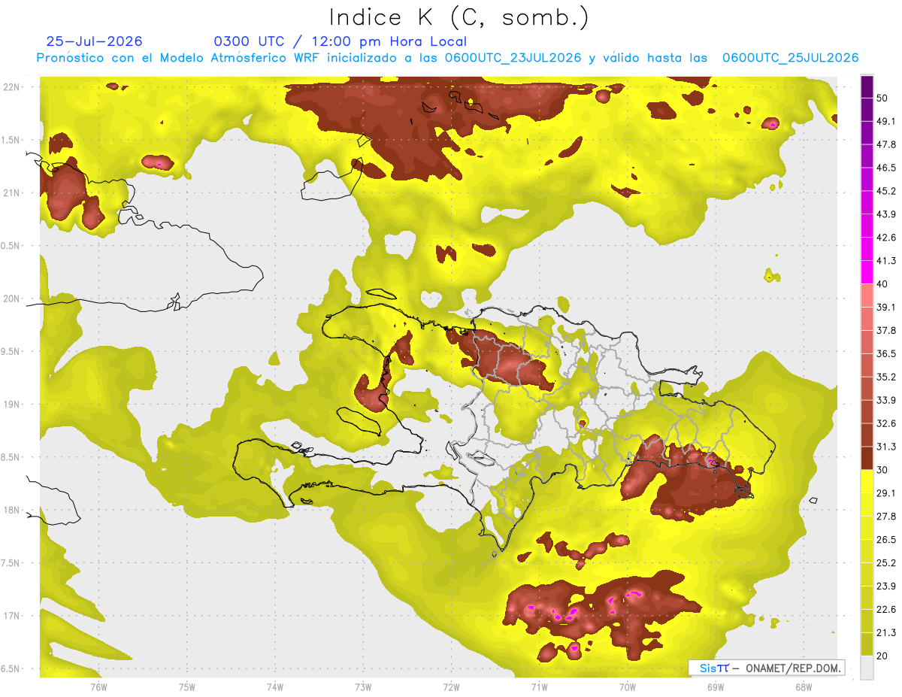Click the '40' color scale value
Image resolution: width=902 pixels, height=697 pixels.
(x=882, y=284)
